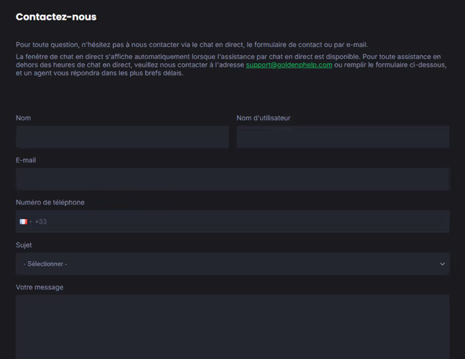465x359 pixels.
Task: Click into the Nom d'utilisateur field
Action: 342,137
